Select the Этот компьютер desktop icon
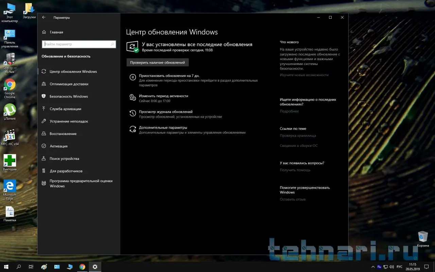The image size is (435, 272). click(x=10, y=13)
